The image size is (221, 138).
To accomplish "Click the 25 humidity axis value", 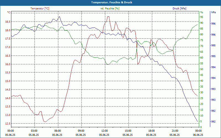I will (x=202, y=98).
